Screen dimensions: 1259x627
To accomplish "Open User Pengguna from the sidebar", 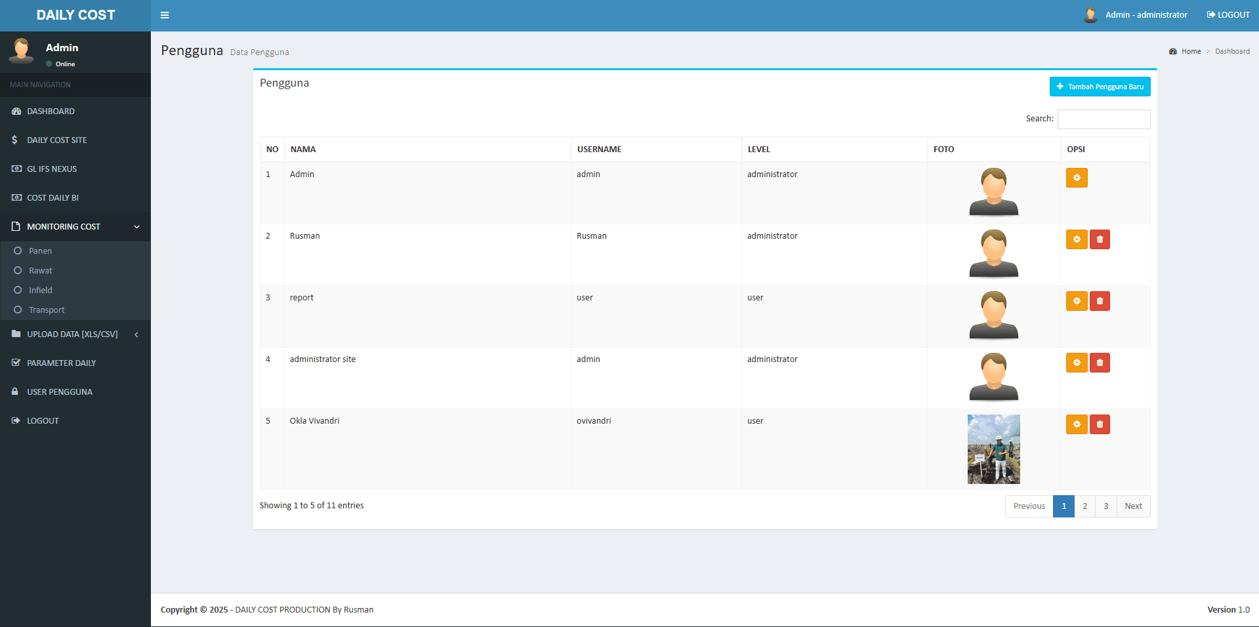I will [x=59, y=392].
